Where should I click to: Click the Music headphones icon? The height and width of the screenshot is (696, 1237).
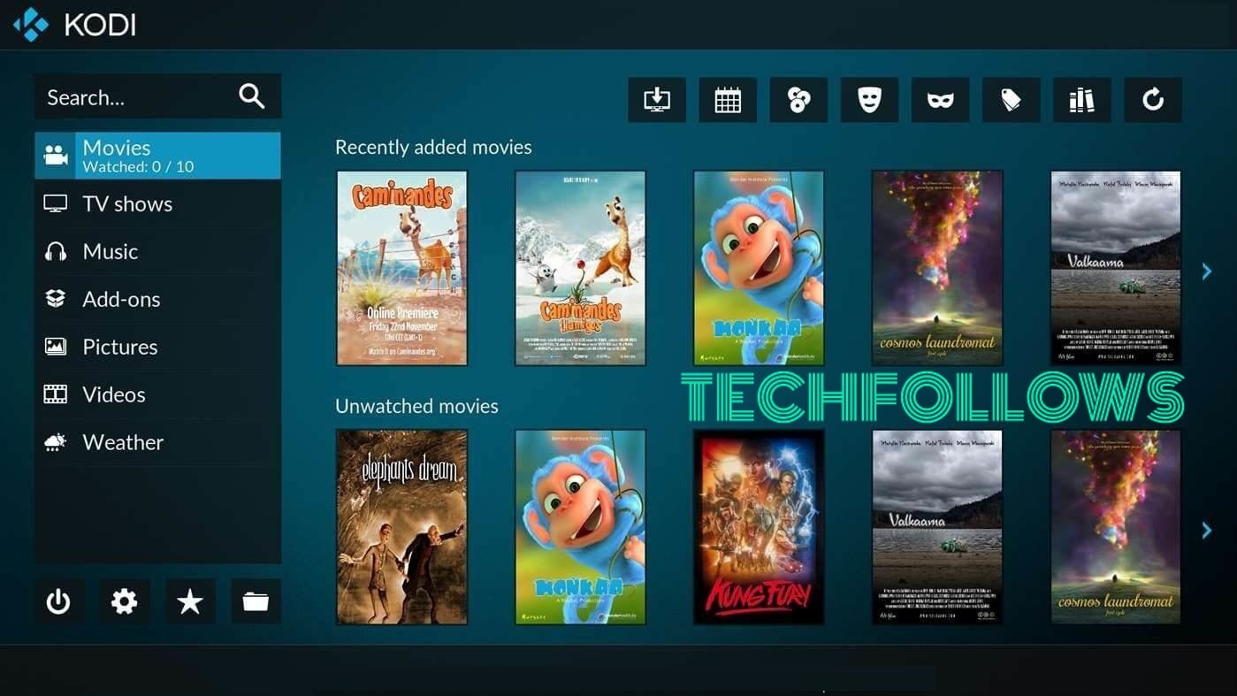(56, 251)
